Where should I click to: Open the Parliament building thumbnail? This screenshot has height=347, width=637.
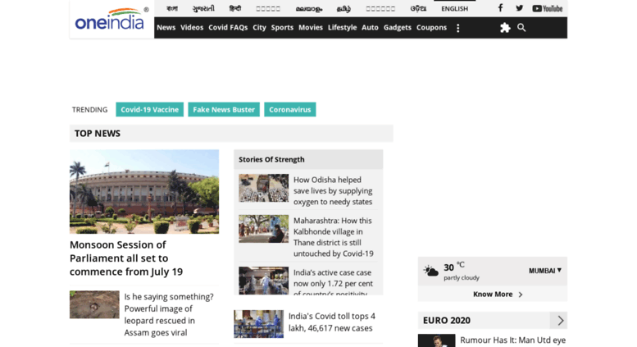(144, 191)
